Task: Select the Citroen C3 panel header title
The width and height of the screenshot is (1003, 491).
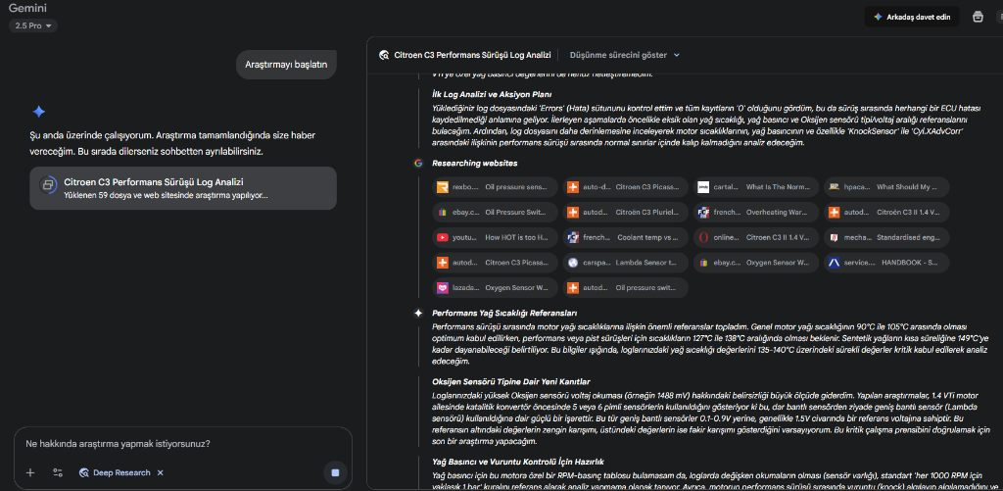Action: pyautogui.click(x=472, y=55)
